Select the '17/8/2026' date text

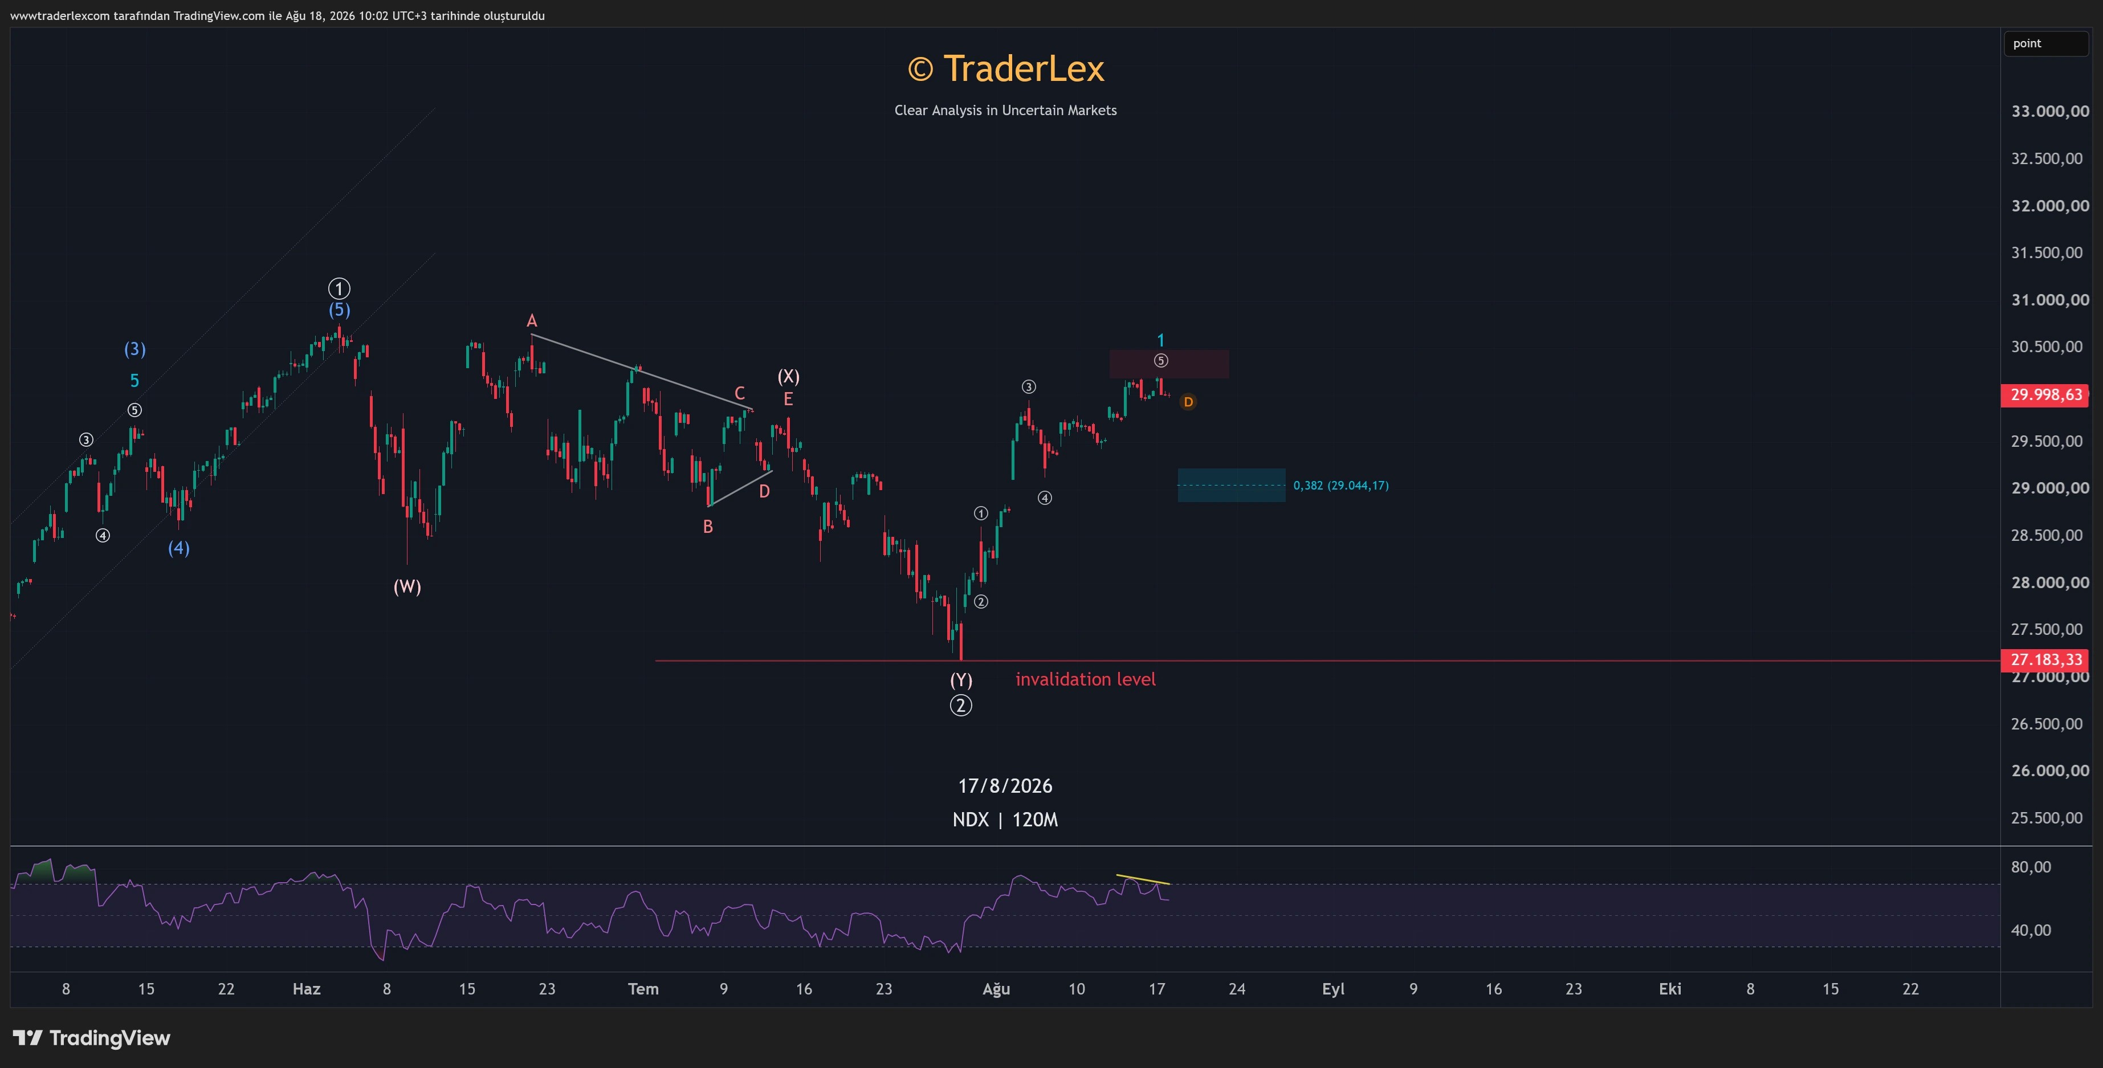pyautogui.click(x=1005, y=785)
